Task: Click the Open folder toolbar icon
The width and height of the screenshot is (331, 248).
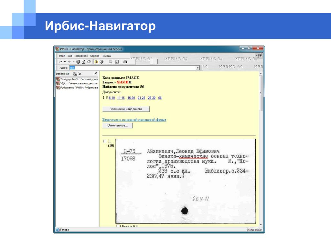Action: tap(111, 62)
